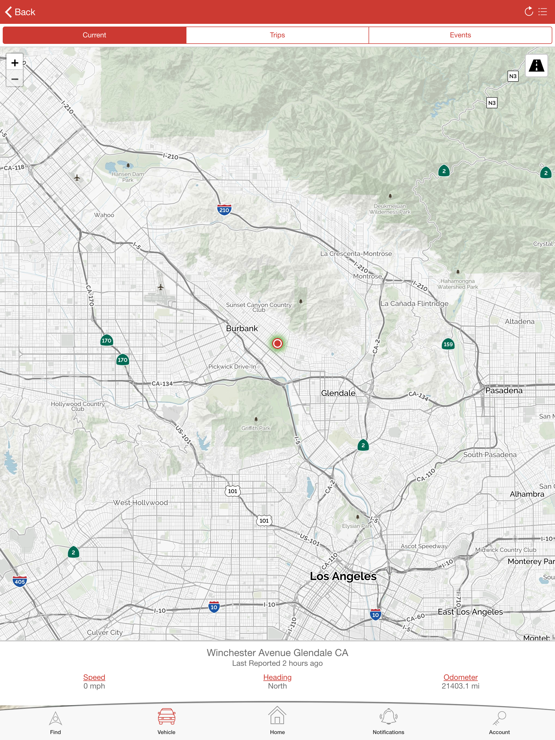Tap the Last Reported 2 hours ago text
Image resolution: width=555 pixels, height=740 pixels.
point(277,663)
